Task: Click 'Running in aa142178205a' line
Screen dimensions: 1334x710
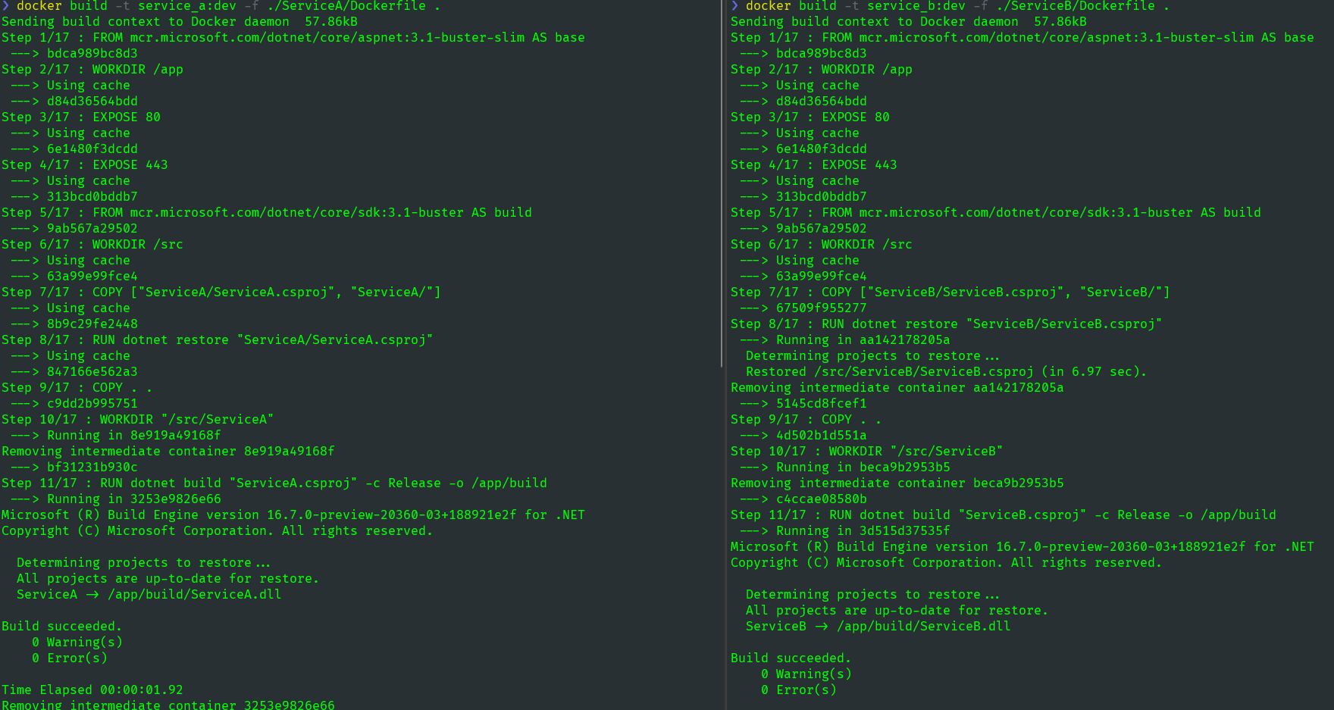Action: pos(844,340)
